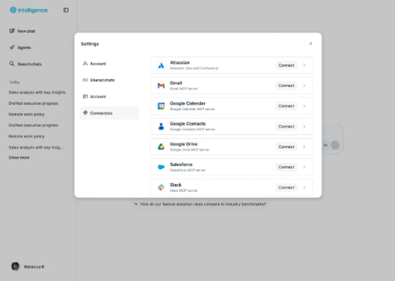Screen dimensions: 395x281
Task: Connect the Salesforce connector
Action: click(286, 167)
